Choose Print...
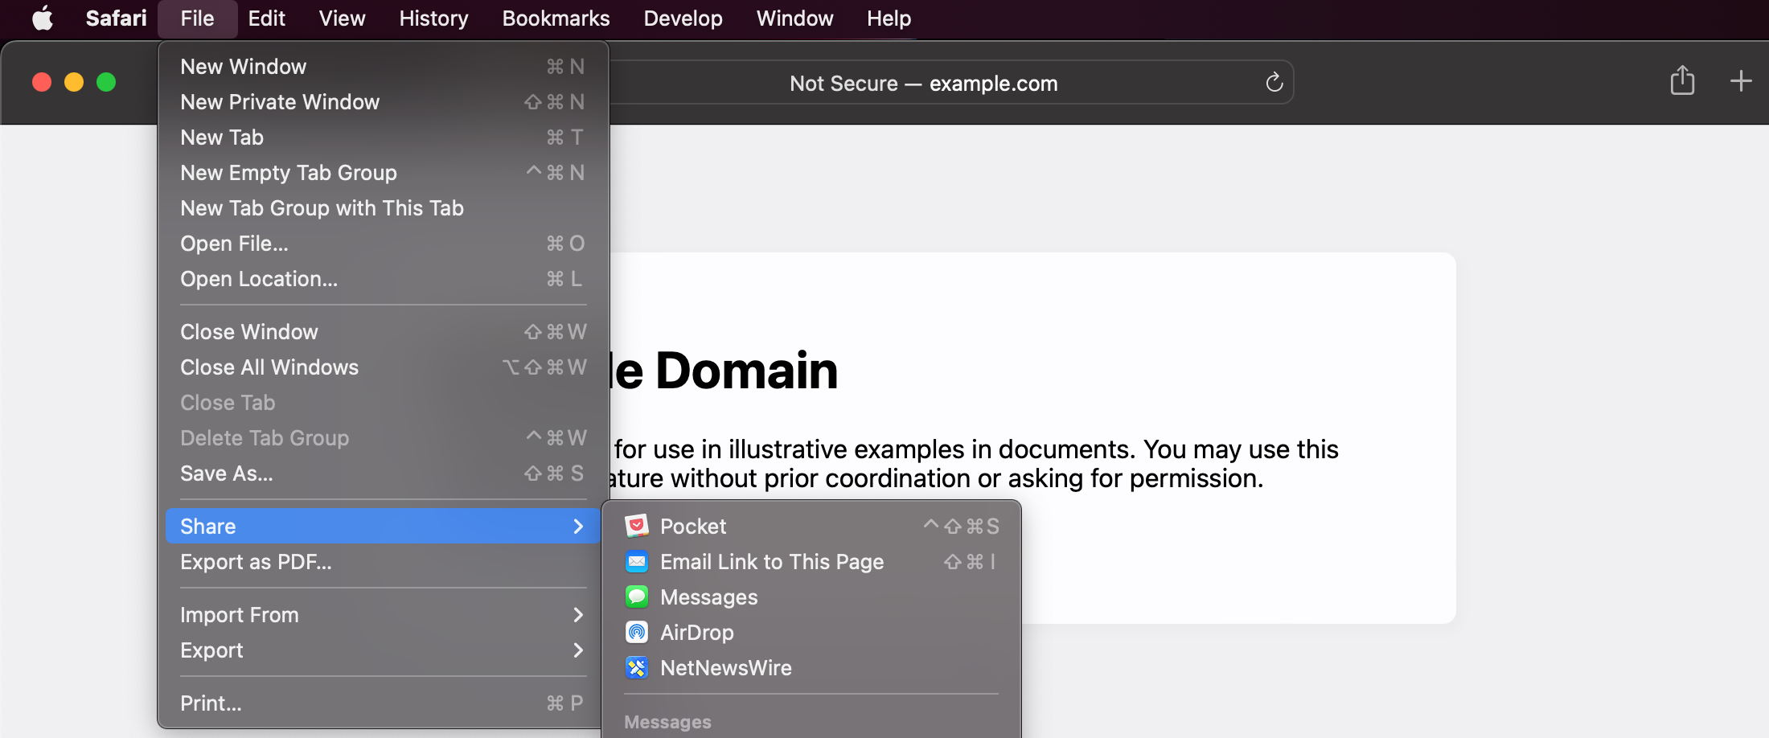The width and height of the screenshot is (1769, 738). pos(383,703)
